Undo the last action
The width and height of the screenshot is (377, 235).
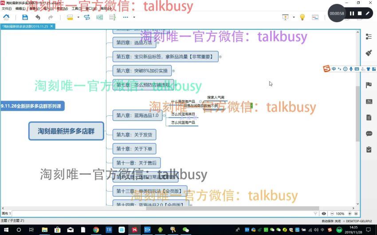38,17
